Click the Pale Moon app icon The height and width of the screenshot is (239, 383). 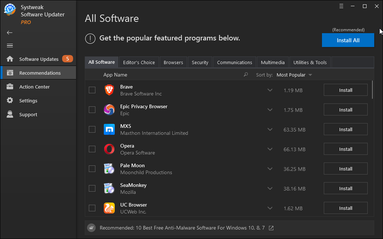109,169
